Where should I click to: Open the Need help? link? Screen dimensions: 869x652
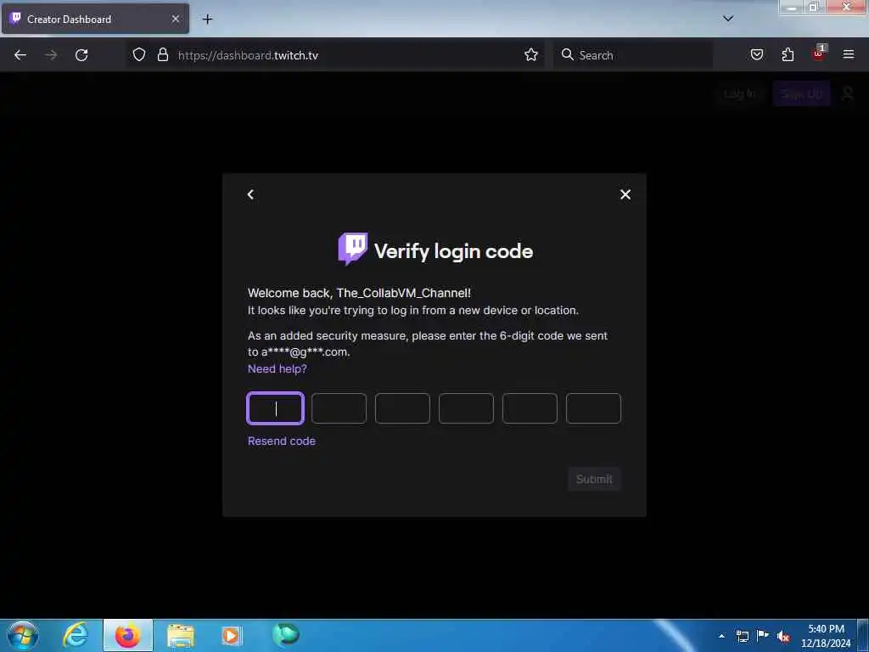click(x=278, y=368)
